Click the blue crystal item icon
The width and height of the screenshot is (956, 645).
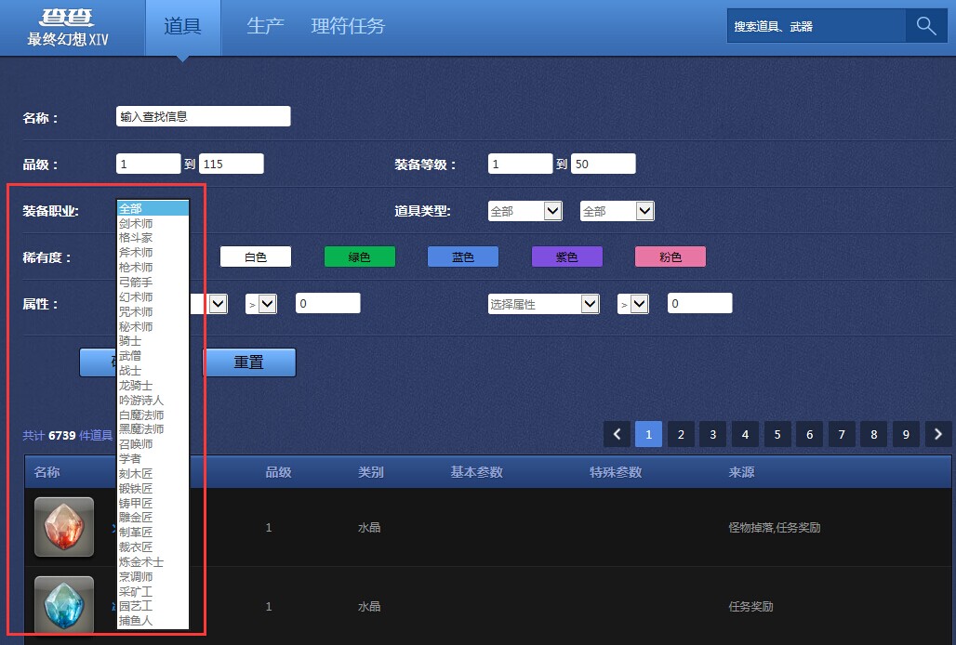(x=64, y=605)
